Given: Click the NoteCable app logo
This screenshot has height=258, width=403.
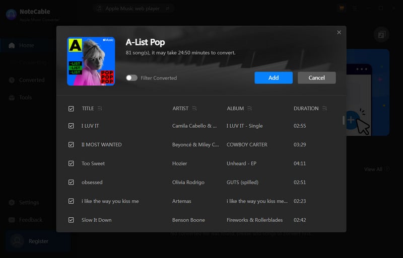Looking at the screenshot, I should point(11,15).
